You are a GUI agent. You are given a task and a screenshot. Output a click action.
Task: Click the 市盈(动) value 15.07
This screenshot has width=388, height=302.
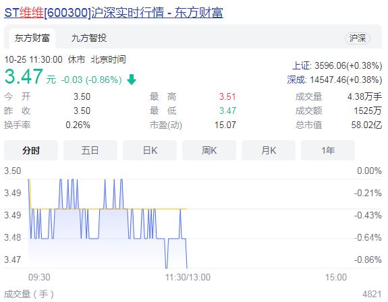(225, 125)
